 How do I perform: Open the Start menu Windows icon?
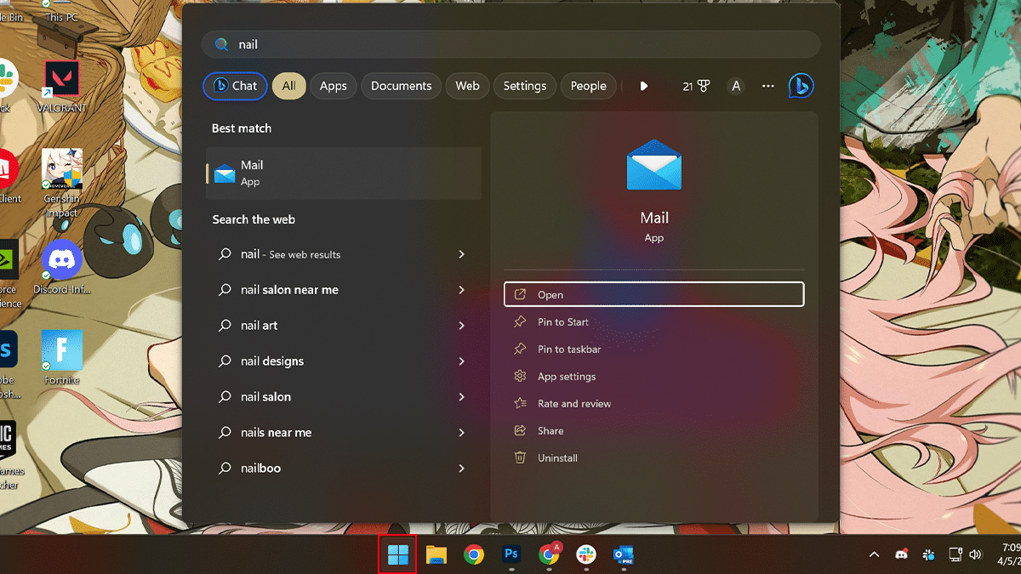(397, 555)
